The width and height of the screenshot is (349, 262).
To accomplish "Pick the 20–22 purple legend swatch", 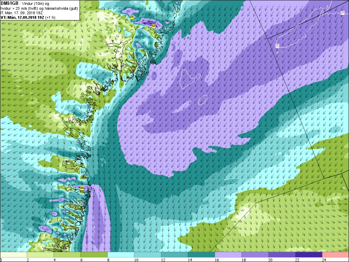I will tap(282, 255).
